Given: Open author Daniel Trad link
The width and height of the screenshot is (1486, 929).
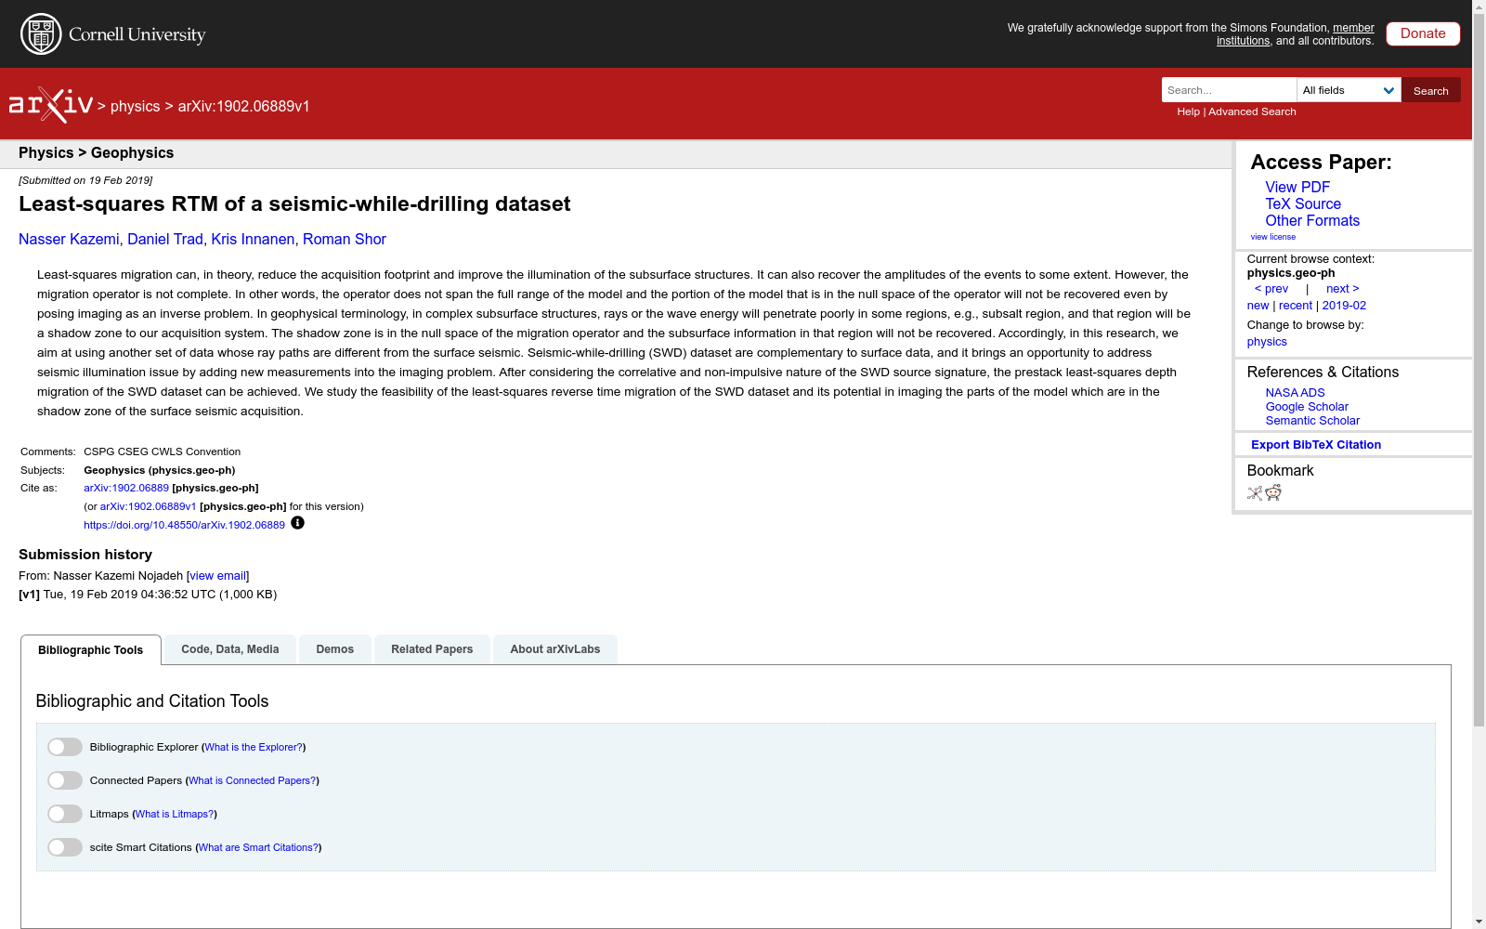Looking at the screenshot, I should (x=165, y=239).
